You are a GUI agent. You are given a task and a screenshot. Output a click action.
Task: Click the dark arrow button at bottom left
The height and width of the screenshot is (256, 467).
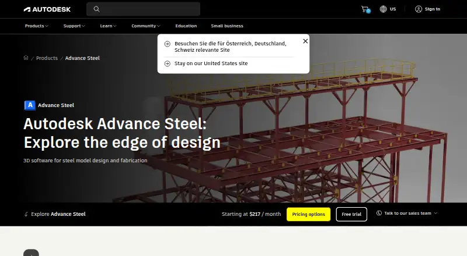click(x=32, y=253)
